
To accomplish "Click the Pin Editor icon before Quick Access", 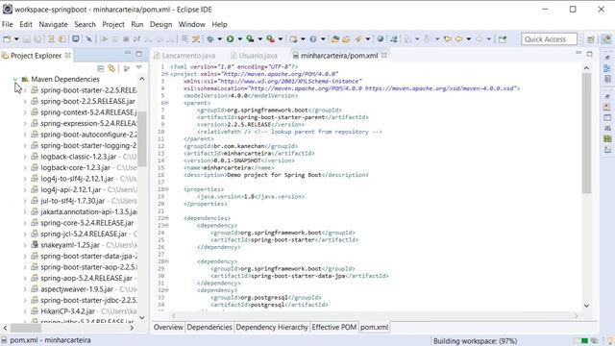I will coord(503,39).
